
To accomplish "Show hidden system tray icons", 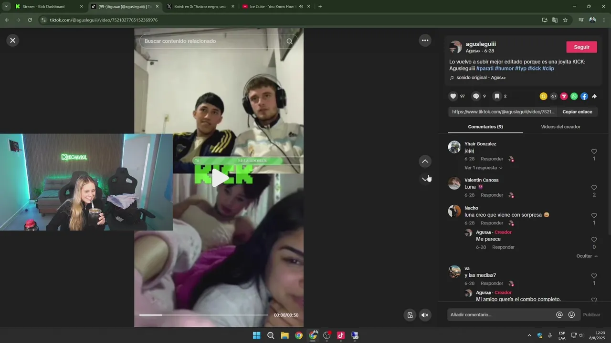I will tap(529, 335).
